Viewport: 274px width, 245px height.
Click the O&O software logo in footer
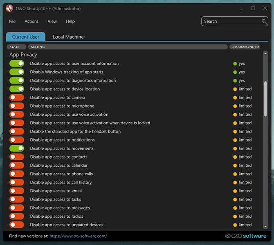(x=245, y=236)
